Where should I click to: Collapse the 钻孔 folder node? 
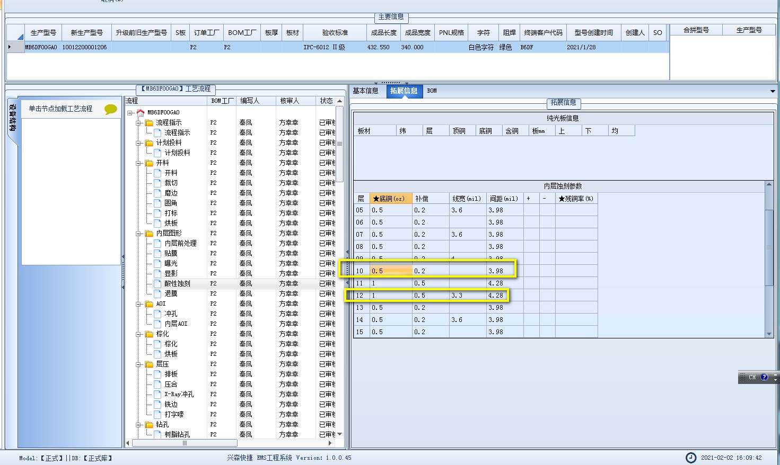pyautogui.click(x=138, y=424)
